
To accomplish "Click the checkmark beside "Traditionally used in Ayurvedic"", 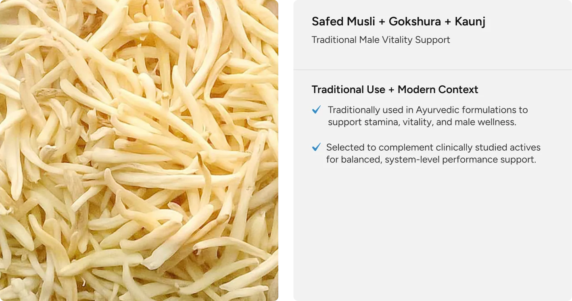I will [x=317, y=110].
